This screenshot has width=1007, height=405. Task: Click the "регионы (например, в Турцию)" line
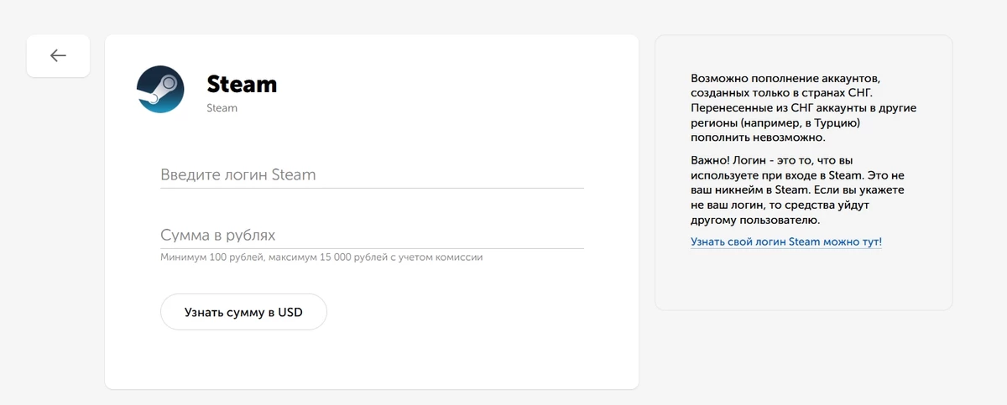click(x=775, y=122)
